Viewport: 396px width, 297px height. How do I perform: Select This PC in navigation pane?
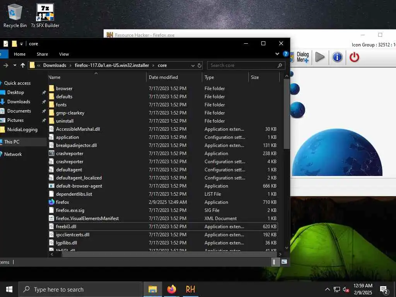pos(12,142)
